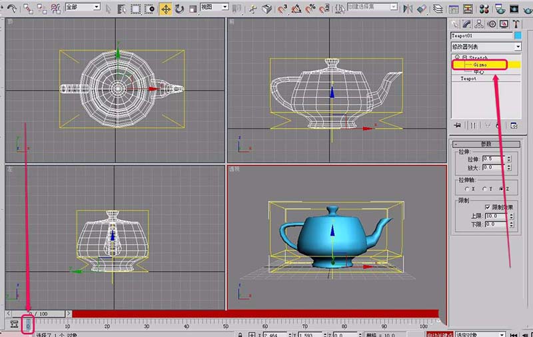The height and width of the screenshot is (337, 533).
Task: Switch to the Display command panel tab
Action: pos(504,24)
